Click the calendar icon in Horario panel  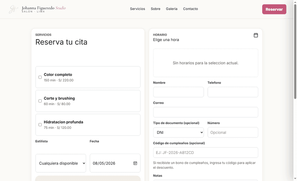pyautogui.click(x=256, y=35)
